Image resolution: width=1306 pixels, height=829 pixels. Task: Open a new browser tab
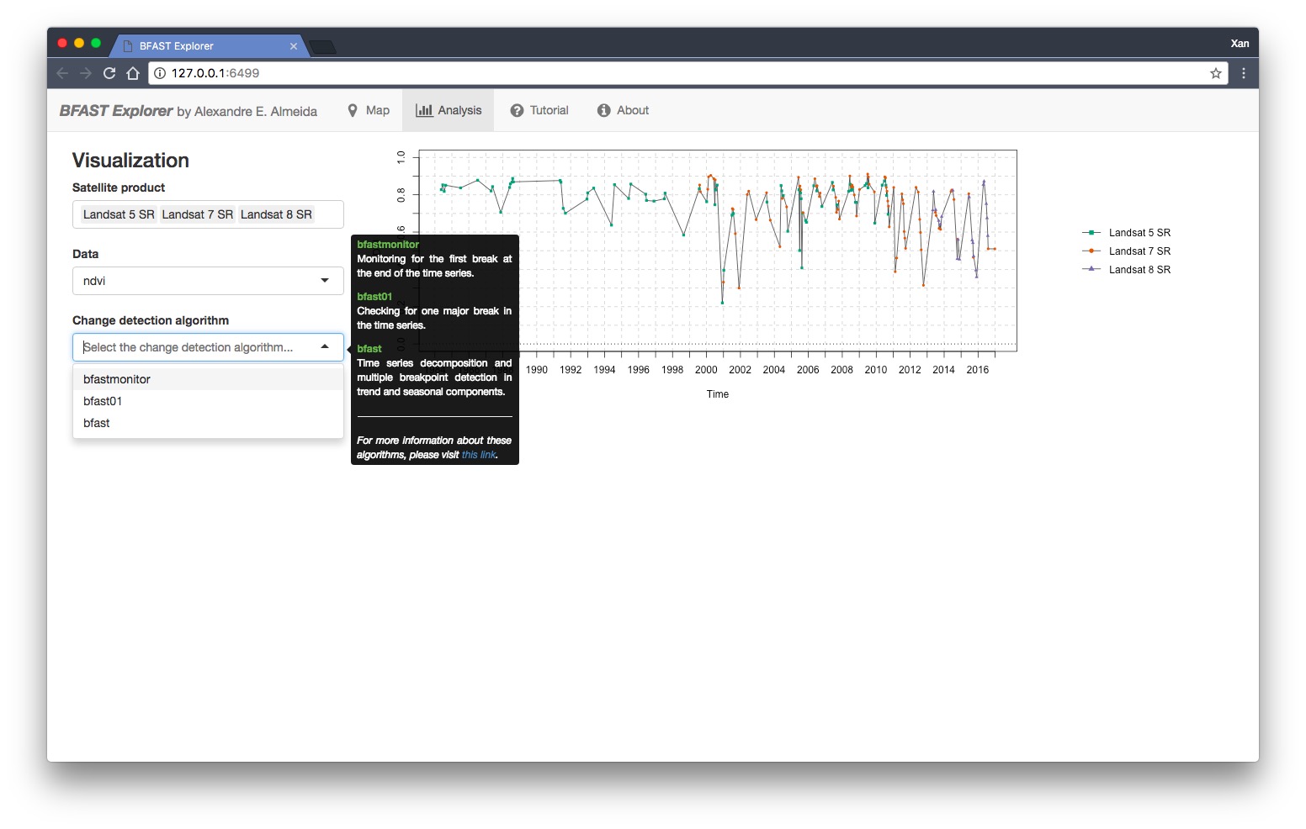tap(323, 47)
